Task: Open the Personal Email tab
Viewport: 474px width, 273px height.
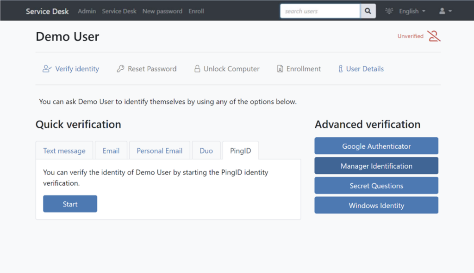Action: tap(159, 151)
